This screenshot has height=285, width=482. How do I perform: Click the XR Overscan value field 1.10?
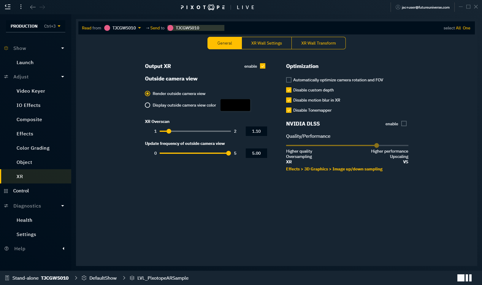pyautogui.click(x=256, y=131)
